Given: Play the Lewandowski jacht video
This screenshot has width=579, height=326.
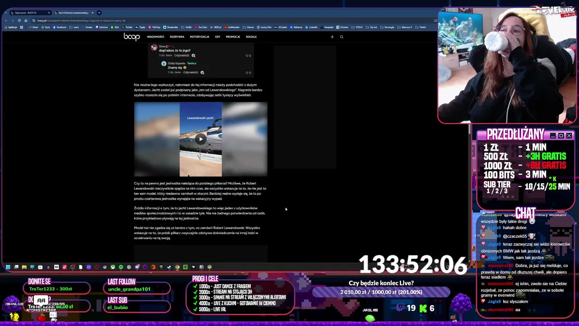Looking at the screenshot, I should tap(200, 139).
